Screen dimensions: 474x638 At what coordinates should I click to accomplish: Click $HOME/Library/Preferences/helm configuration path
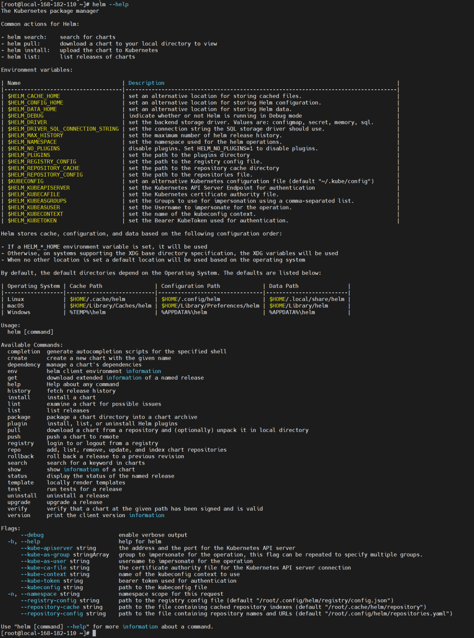[x=210, y=306]
